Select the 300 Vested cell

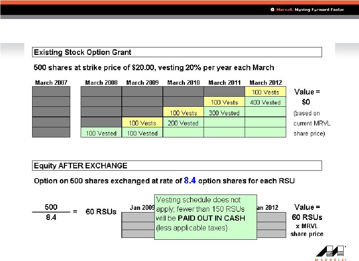pyautogui.click(x=224, y=112)
